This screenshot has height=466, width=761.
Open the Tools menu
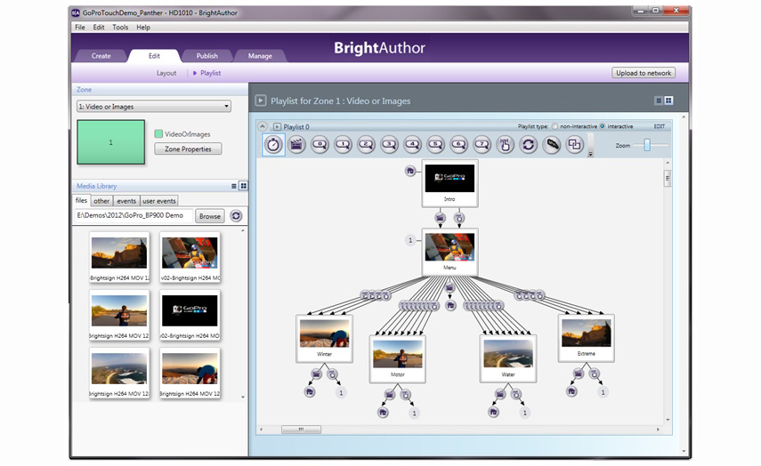[120, 28]
